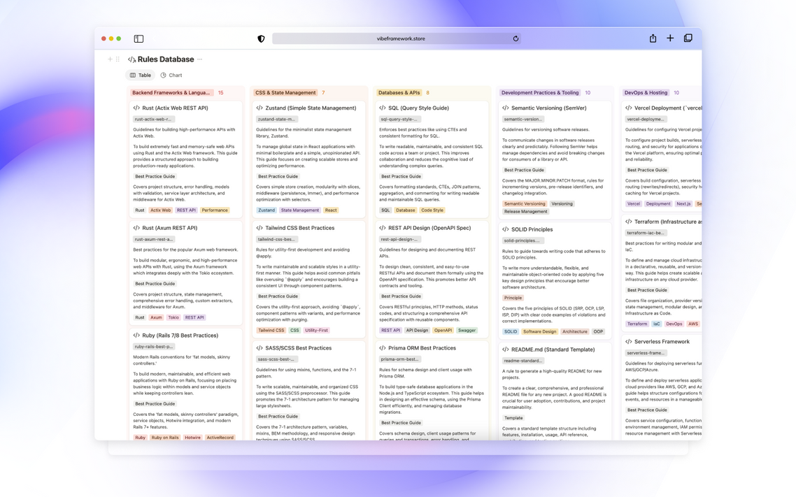The image size is (796, 497).
Task: Click the Code Style tag
Action: click(x=432, y=210)
